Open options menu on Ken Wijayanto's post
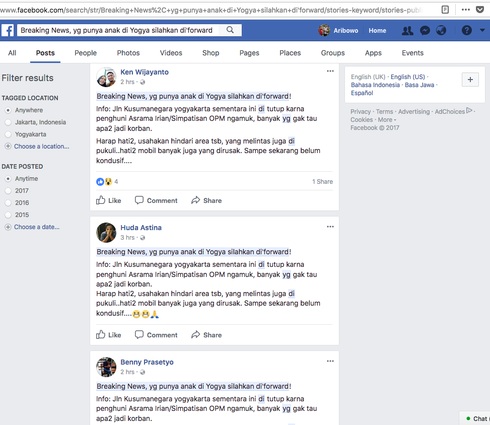Screen dimensions: 490x425 point(330,71)
